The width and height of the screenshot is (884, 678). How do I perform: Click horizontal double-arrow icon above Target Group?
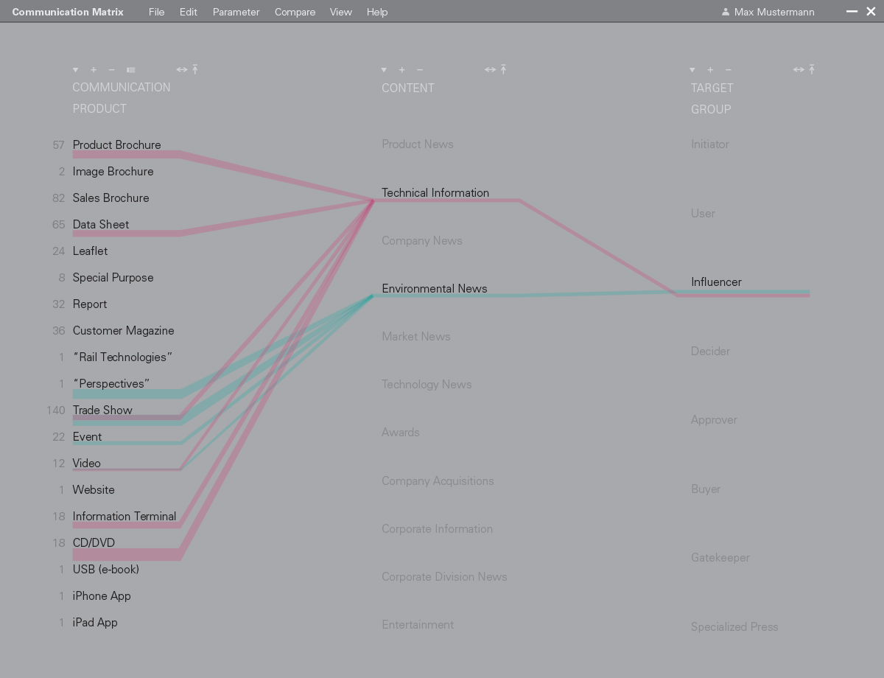799,70
